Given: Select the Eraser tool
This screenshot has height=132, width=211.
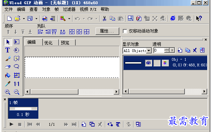Looking at the screenshot, I should tap(8, 67).
